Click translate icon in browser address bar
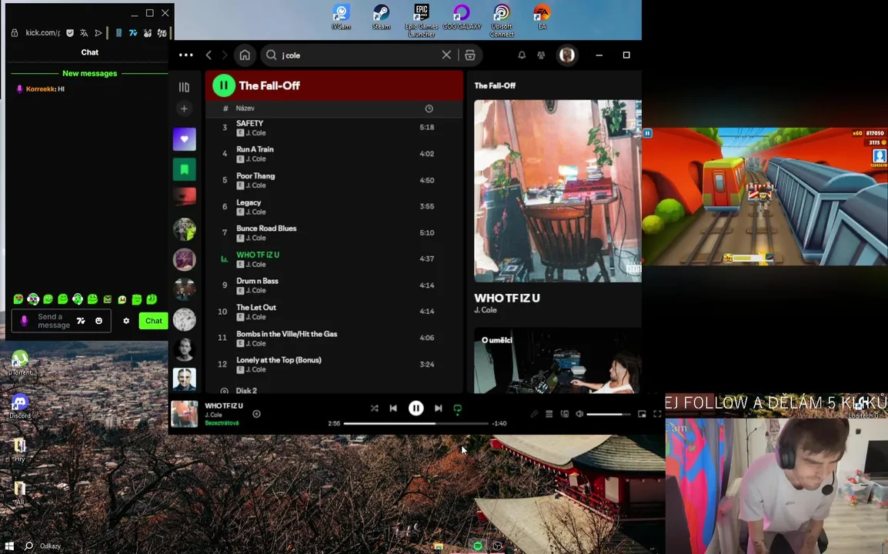This screenshot has width=888, height=554. point(84,33)
